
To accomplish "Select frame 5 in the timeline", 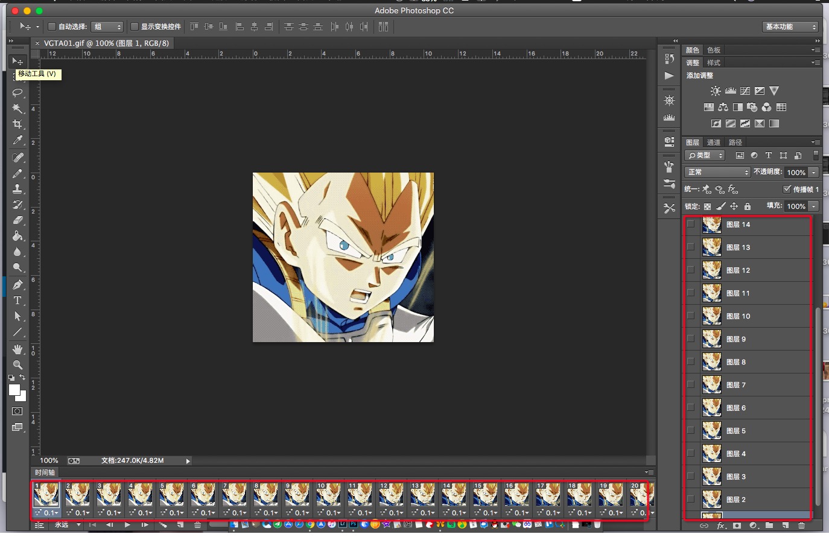I will 171,495.
